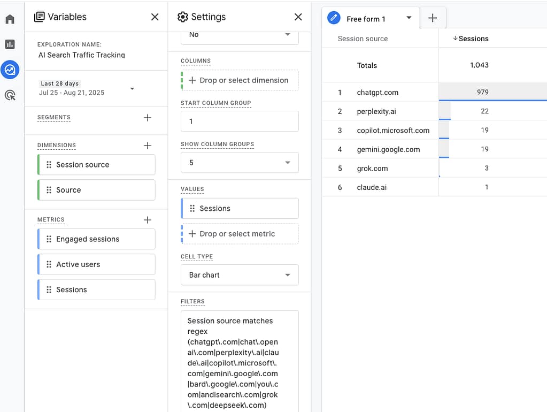This screenshot has height=412, width=547.
Task: Open the Home icon in sidebar
Action: (x=10, y=19)
